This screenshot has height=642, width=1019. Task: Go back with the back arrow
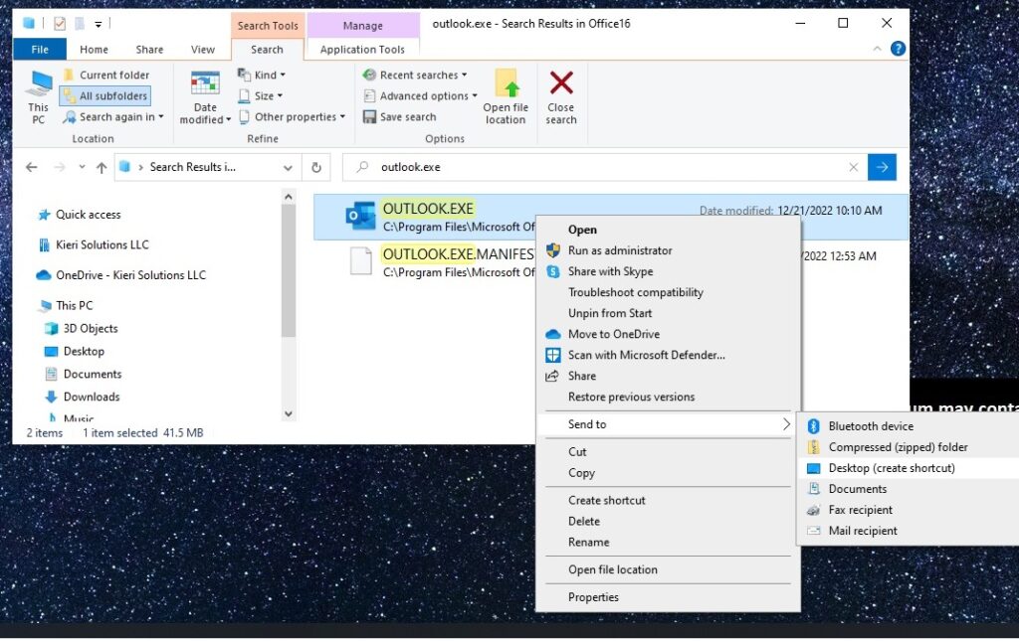point(31,168)
